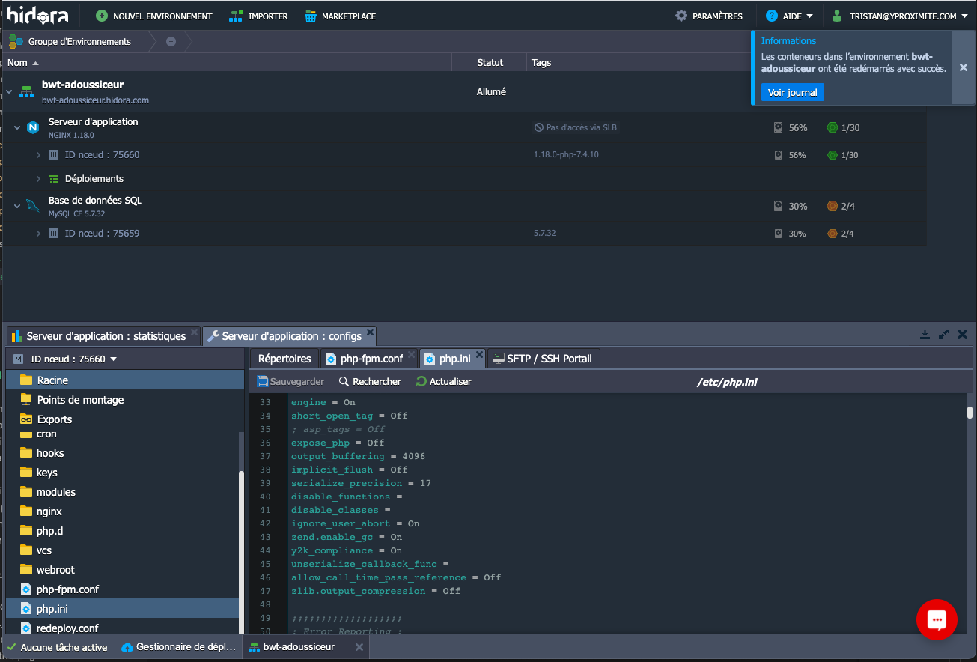This screenshot has width=977, height=662.
Task: Click the Voir journal button
Action: pos(793,92)
